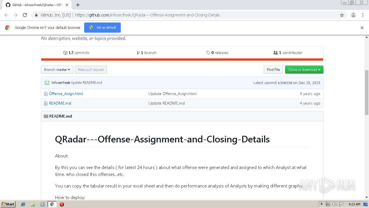Image resolution: width=369 pixels, height=208 pixels.
Task: Dismiss the default browser notification bar
Action: click(x=362, y=28)
